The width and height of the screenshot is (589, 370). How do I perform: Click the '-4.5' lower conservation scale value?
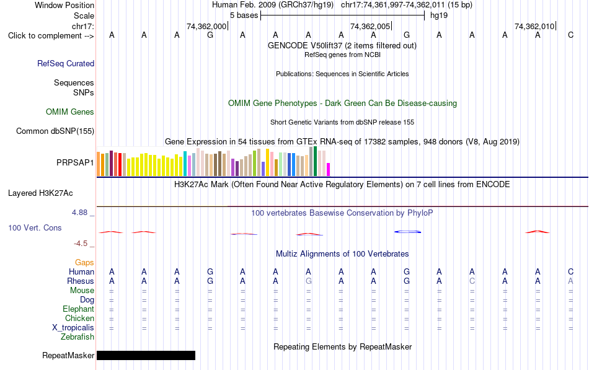pyautogui.click(x=81, y=244)
